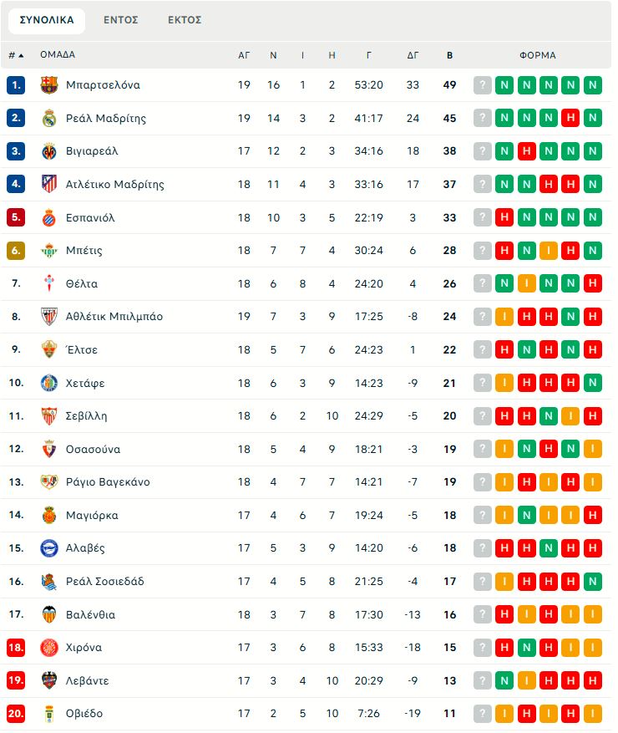Screen dimensions: 618x733
Task: Click the Real Madrid club crest
Action: pyautogui.click(x=49, y=118)
